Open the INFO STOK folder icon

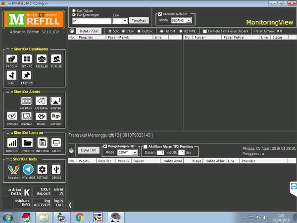tap(27, 143)
